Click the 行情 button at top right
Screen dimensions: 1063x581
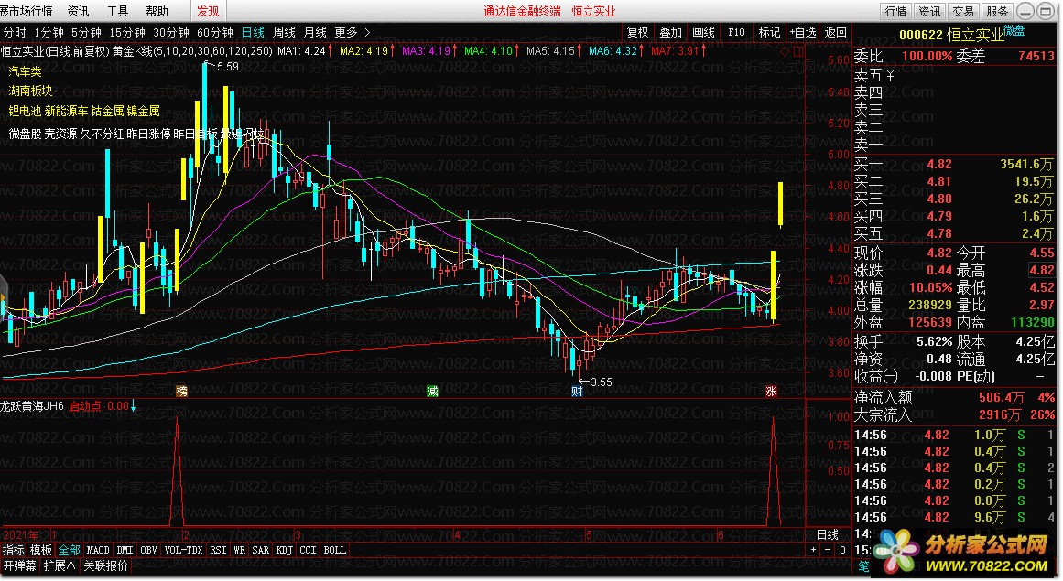(896, 12)
